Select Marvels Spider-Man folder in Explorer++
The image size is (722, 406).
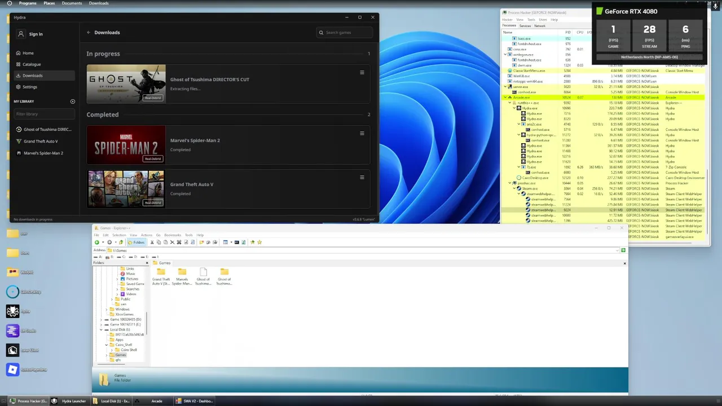182,276
